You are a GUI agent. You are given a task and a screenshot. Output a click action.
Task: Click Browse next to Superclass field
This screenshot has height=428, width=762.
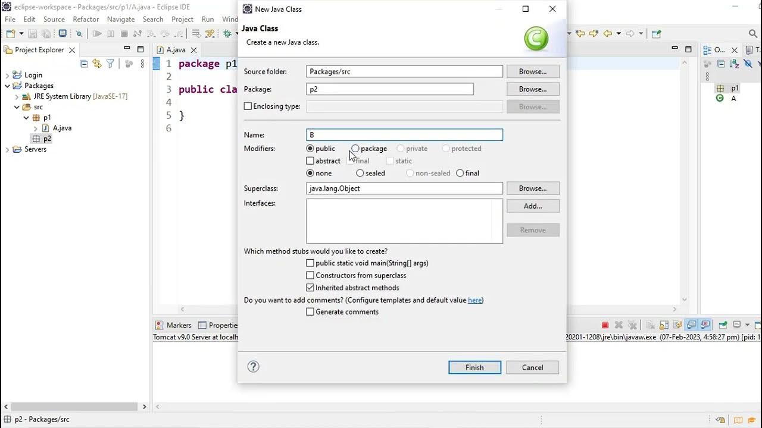point(533,188)
